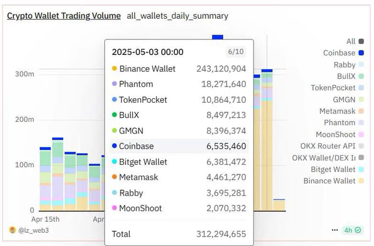Toggle the OKX Router API legend series
374x246 pixels.
pos(332,146)
